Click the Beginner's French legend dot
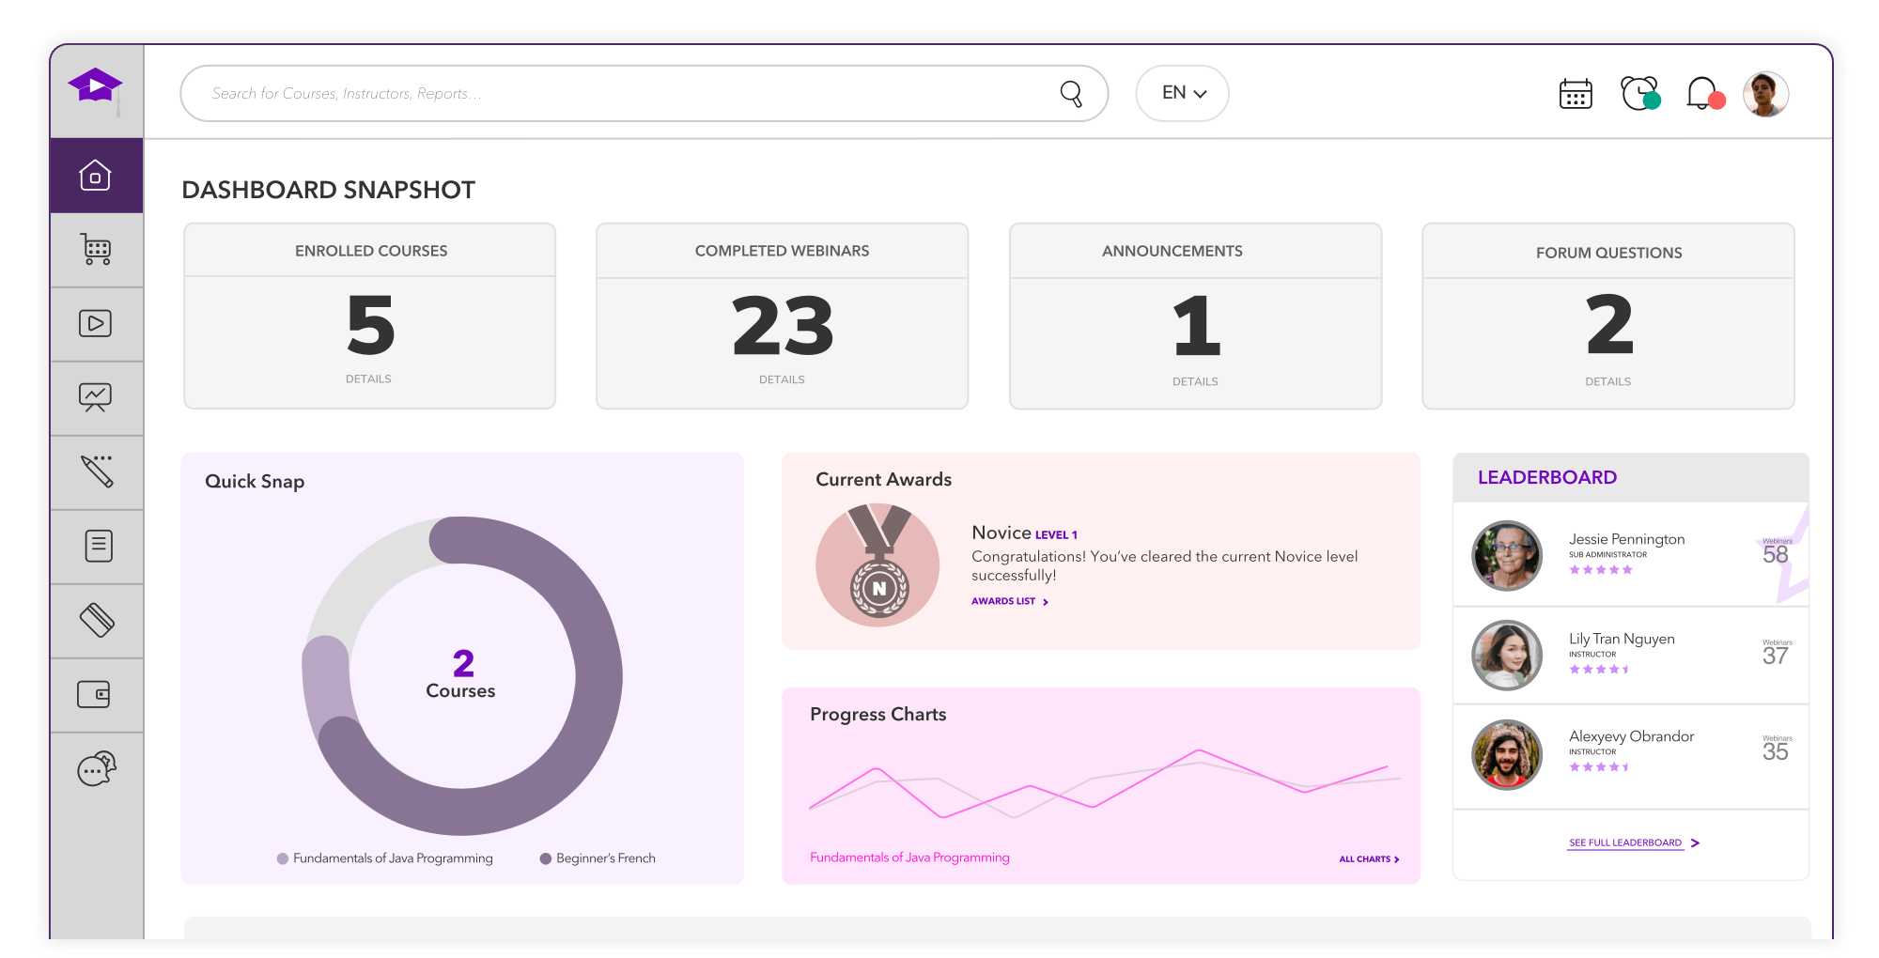Viewport: 1879px width, 958px height. [546, 858]
